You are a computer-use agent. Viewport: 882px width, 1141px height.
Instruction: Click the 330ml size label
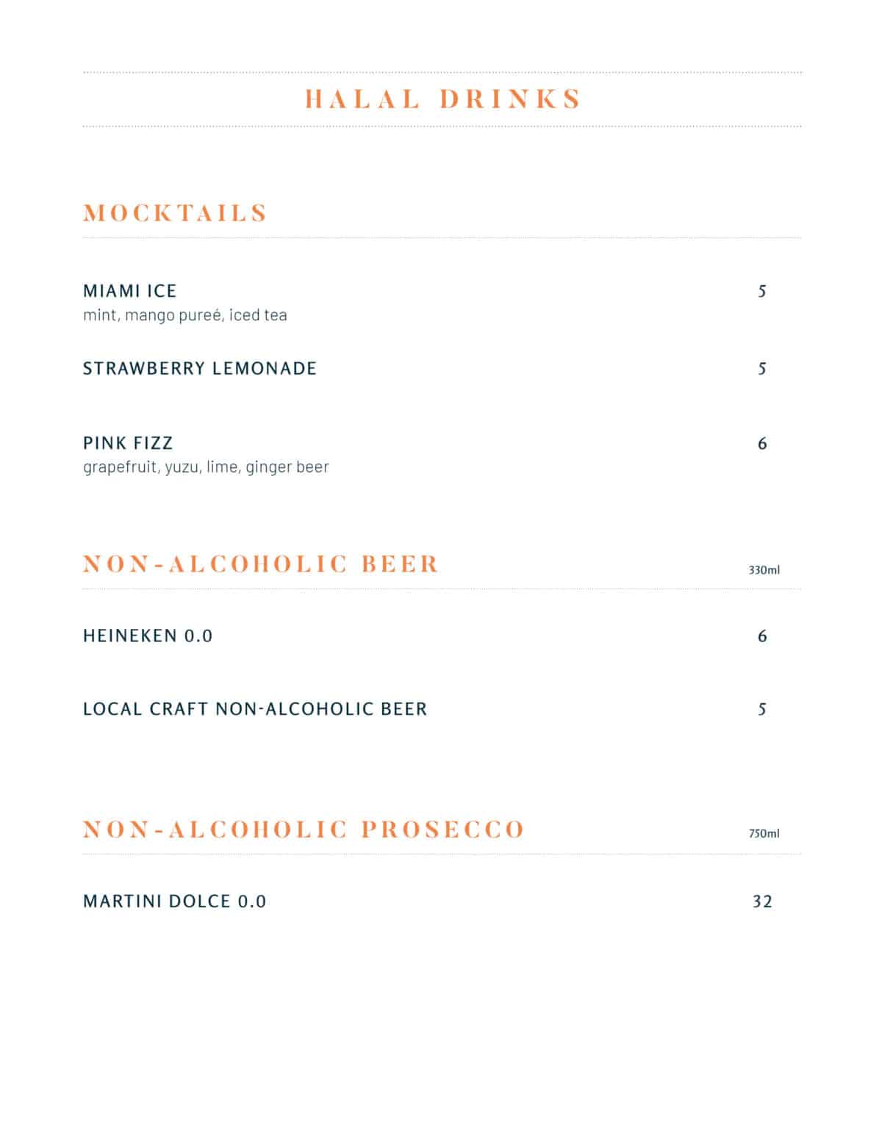coord(764,570)
